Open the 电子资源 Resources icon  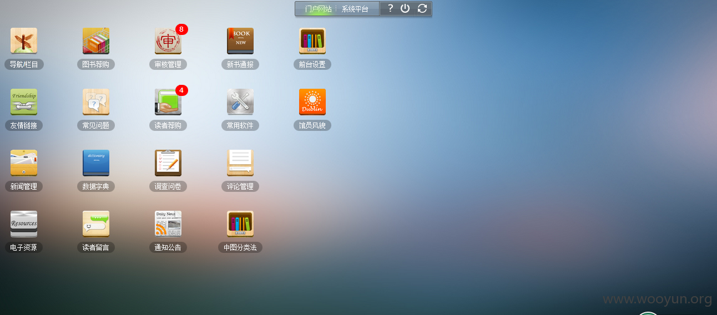[x=24, y=224]
